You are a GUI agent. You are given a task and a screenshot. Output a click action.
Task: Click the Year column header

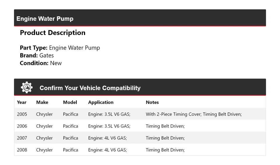point(22,102)
